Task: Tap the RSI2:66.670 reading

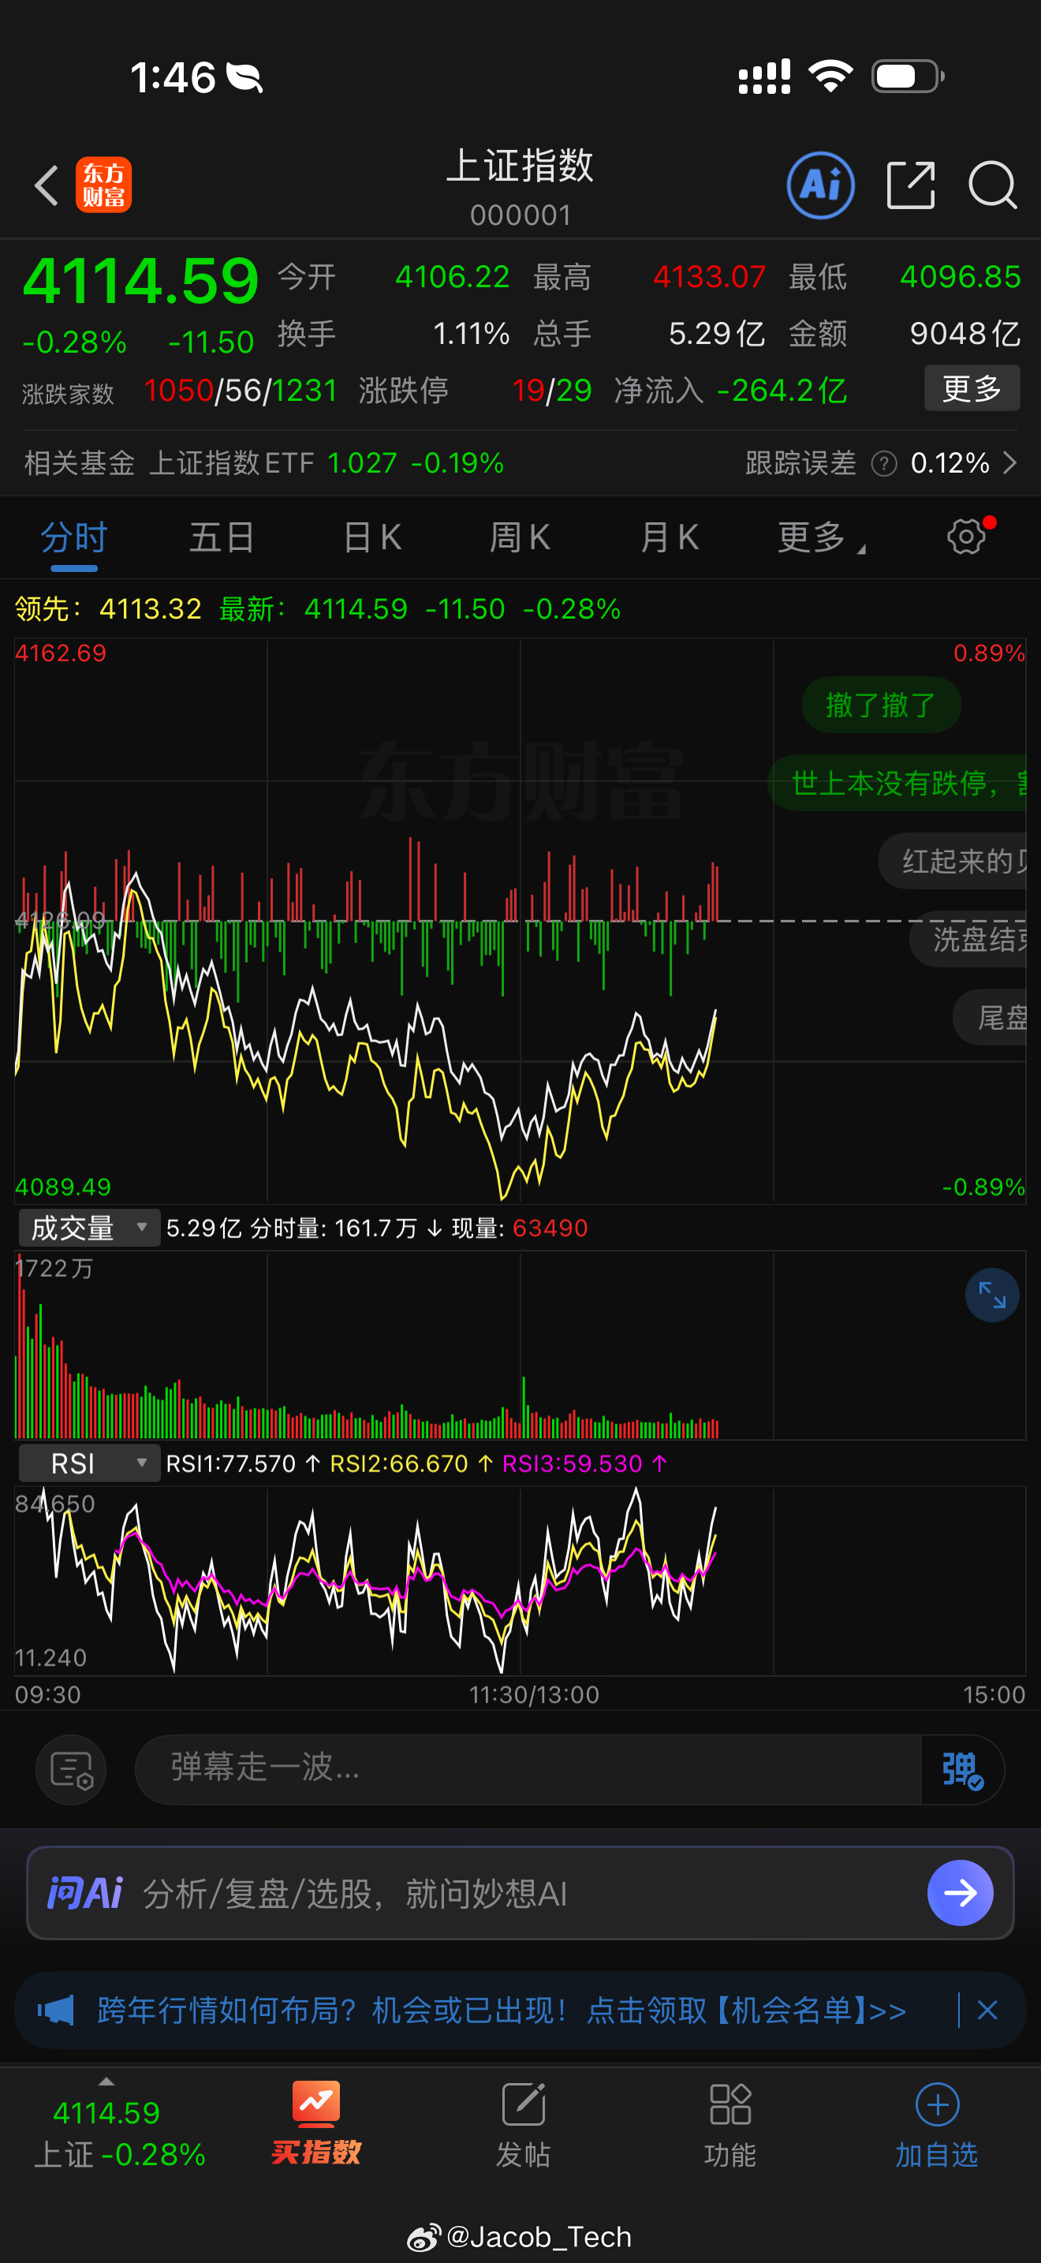Action: (411, 1464)
